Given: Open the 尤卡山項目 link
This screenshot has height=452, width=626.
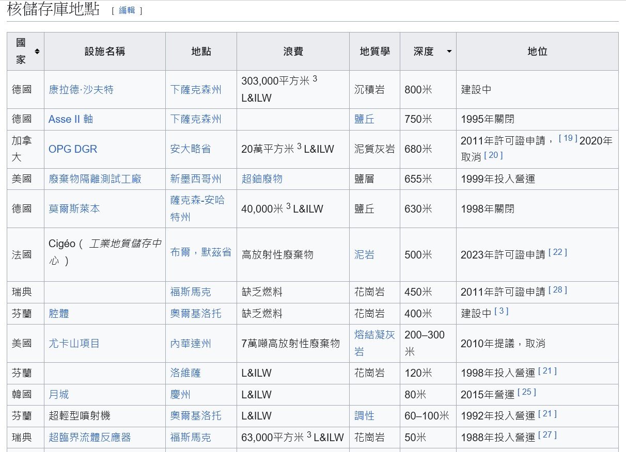Looking at the screenshot, I should click(x=74, y=344).
